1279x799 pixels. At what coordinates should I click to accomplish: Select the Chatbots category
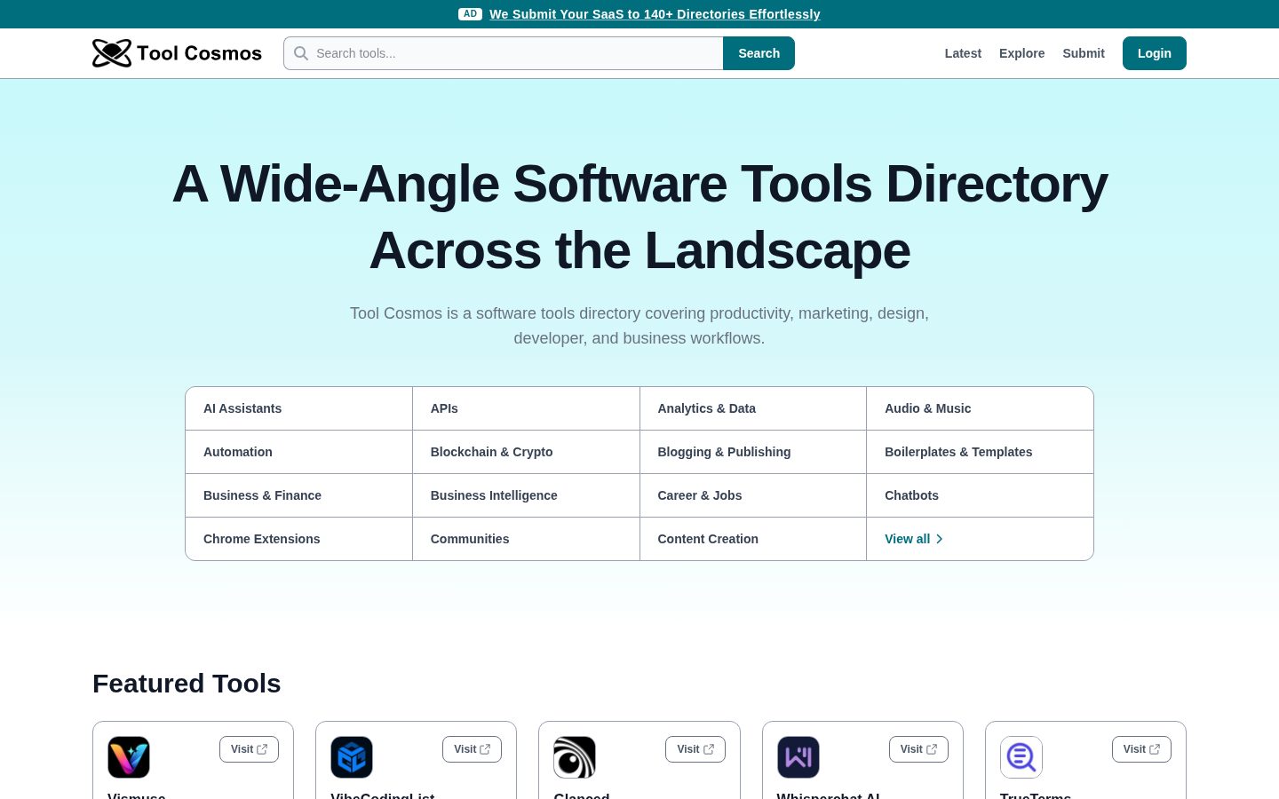click(x=980, y=495)
